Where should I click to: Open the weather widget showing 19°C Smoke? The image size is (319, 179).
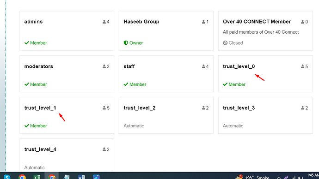pyautogui.click(x=252, y=177)
